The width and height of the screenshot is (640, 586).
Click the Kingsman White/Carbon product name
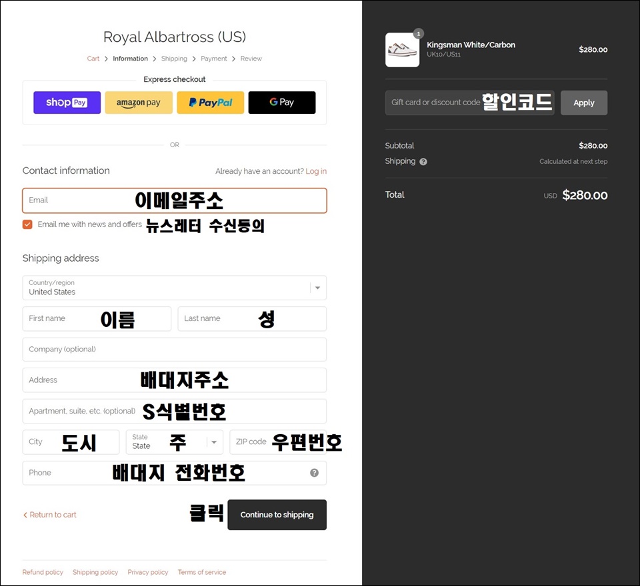coord(471,45)
